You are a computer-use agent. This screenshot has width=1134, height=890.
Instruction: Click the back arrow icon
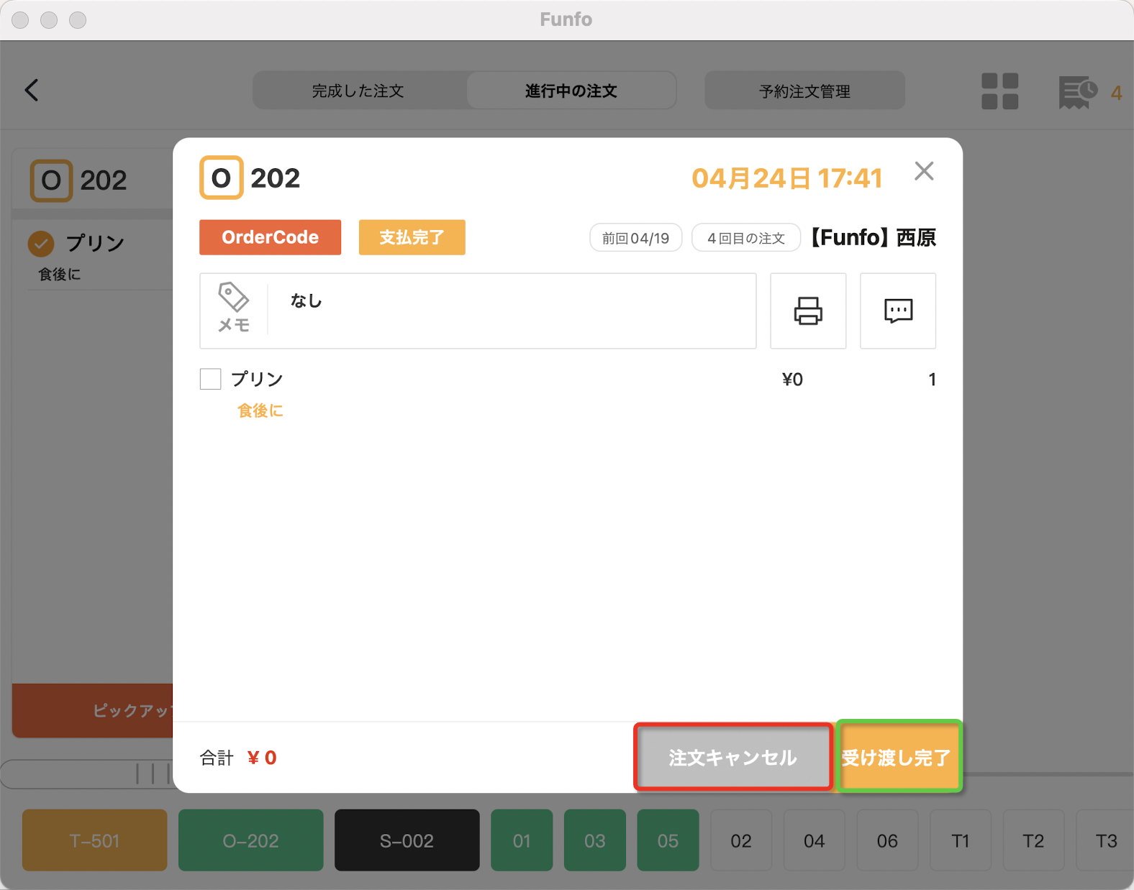click(x=31, y=90)
